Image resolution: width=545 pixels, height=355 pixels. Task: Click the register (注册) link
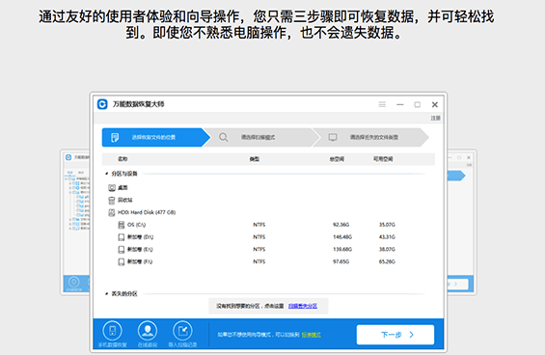435,118
